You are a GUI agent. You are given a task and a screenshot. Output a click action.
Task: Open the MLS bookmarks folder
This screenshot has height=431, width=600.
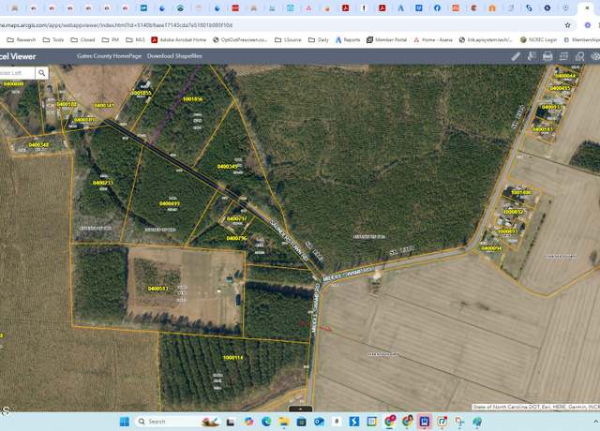135,39
